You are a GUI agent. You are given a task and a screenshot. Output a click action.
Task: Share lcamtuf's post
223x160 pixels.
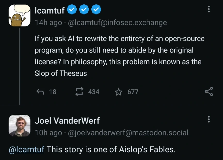209,92
